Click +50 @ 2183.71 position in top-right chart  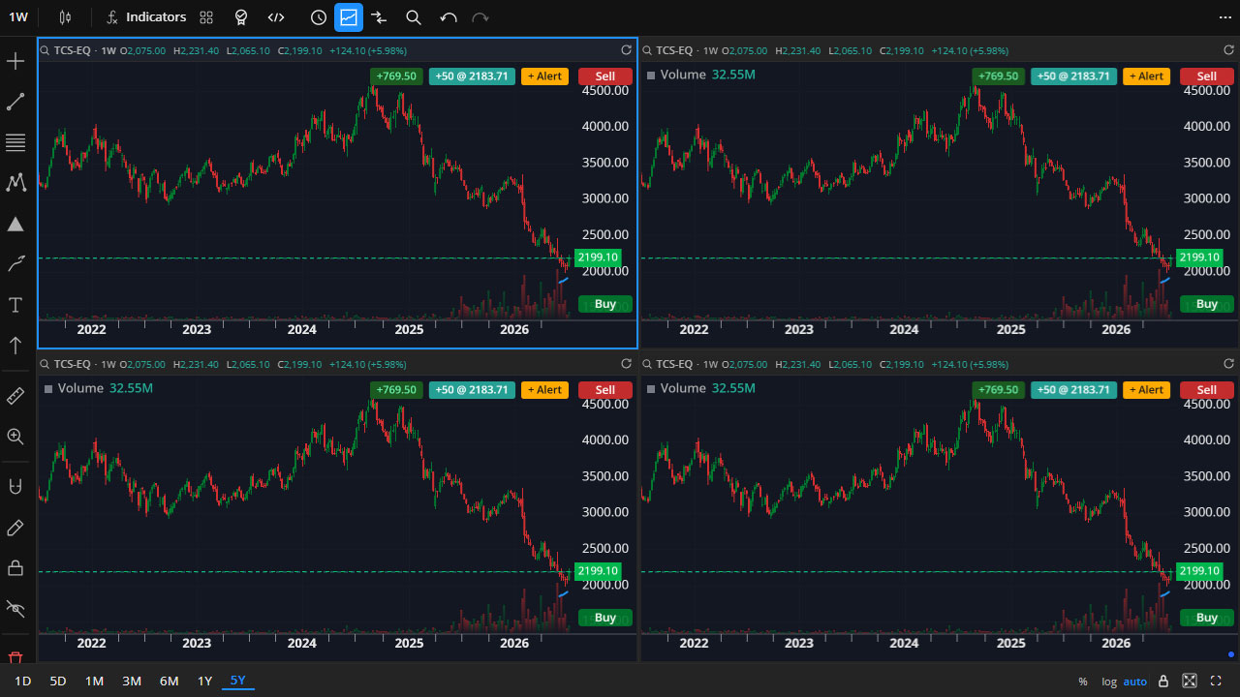[1073, 76]
